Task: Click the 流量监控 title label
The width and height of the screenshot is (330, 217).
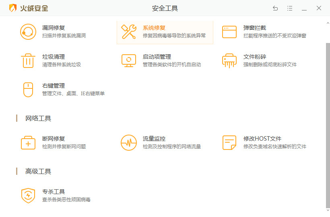Action: [x=154, y=139]
